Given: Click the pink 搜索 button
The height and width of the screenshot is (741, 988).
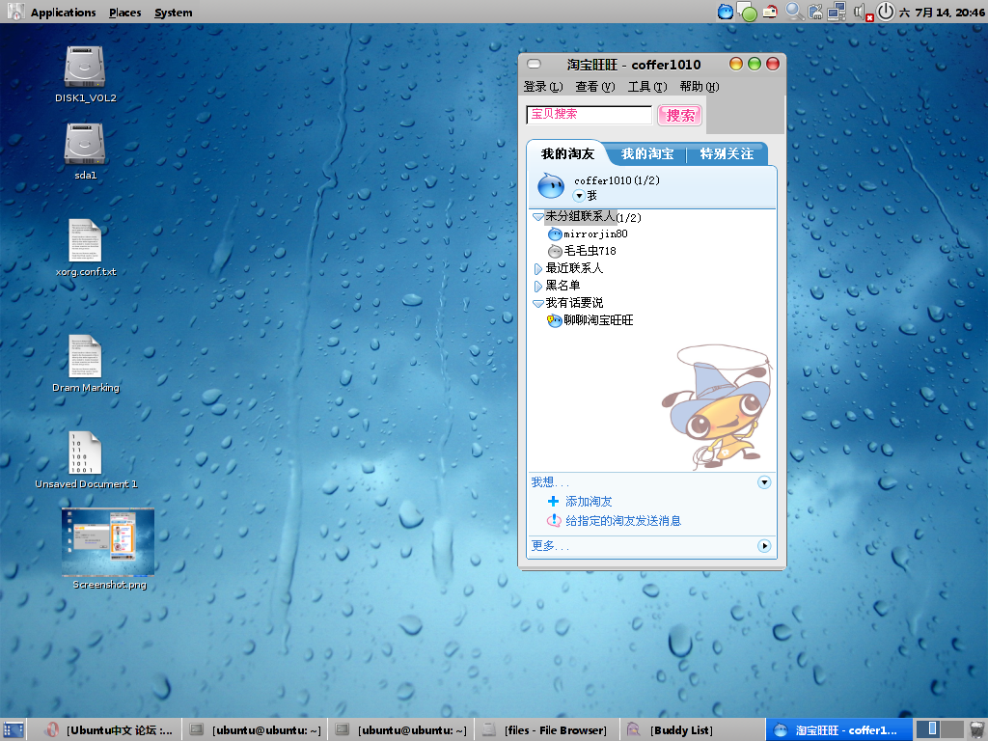Looking at the screenshot, I should (680, 116).
